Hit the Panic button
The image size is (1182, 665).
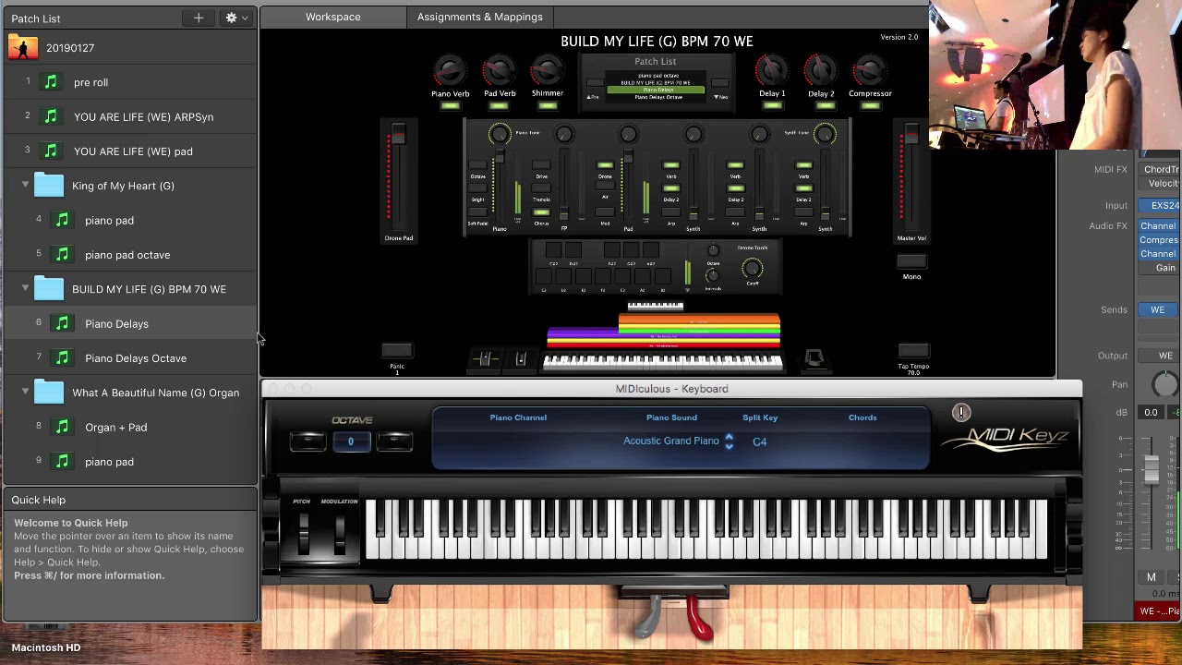tap(397, 351)
